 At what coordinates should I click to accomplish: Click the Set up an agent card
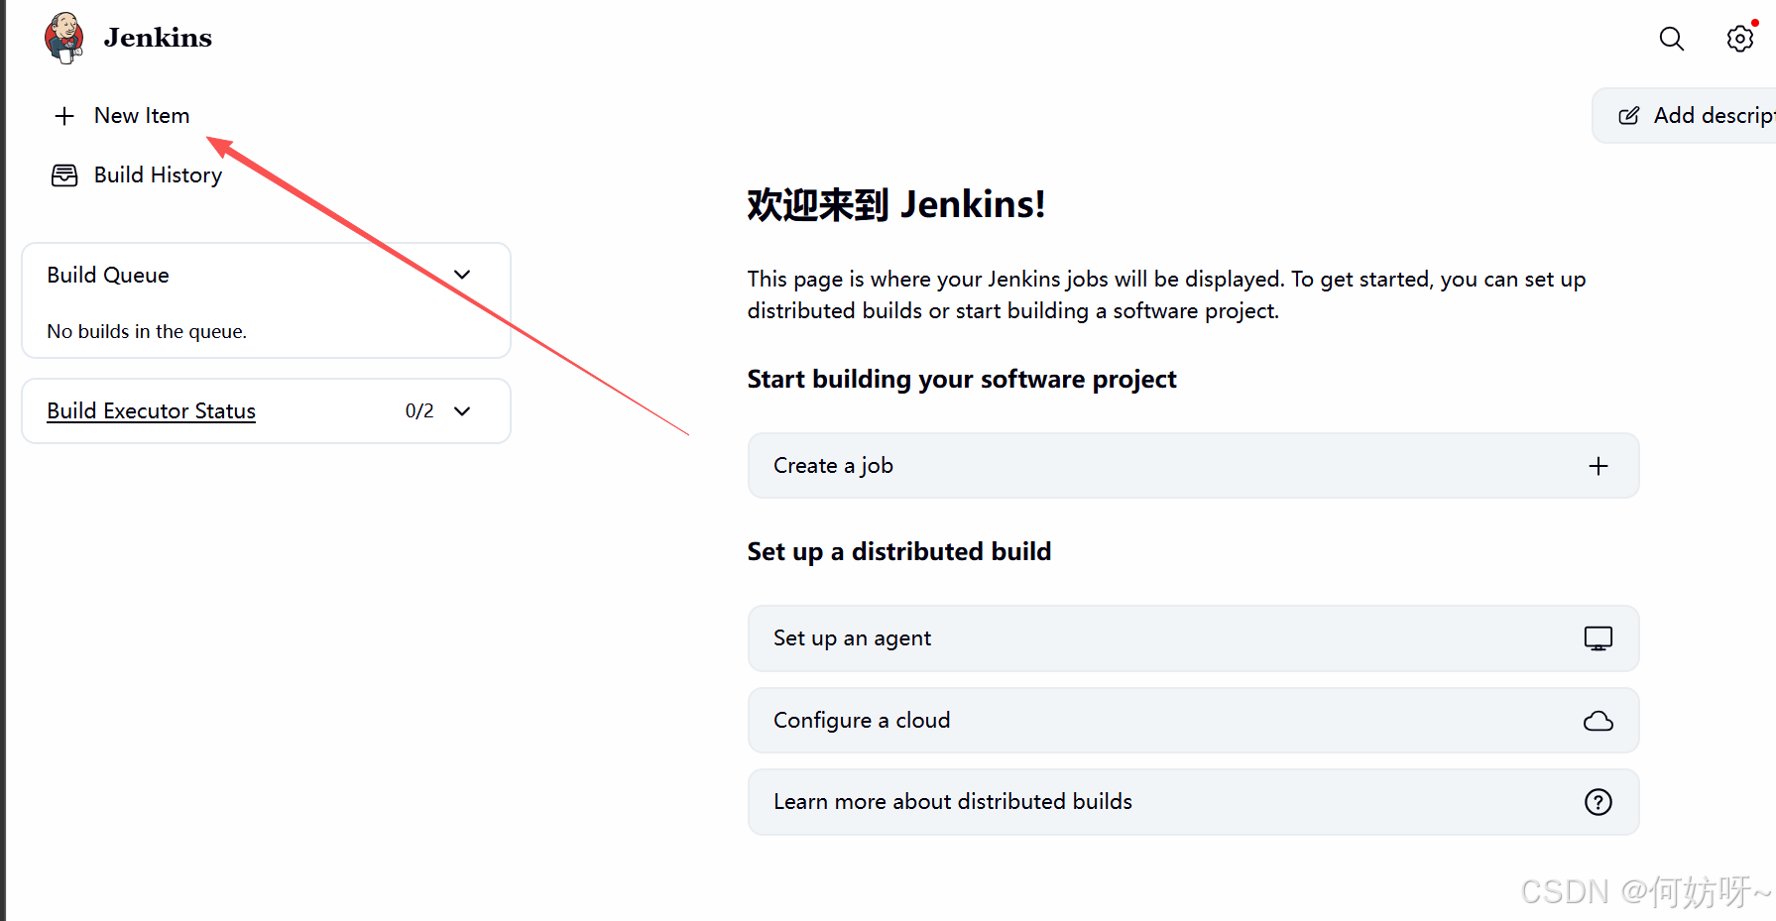(x=1193, y=638)
